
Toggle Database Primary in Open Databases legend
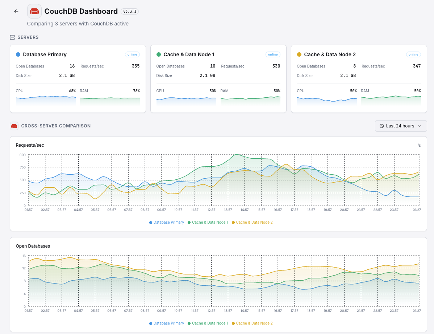tap(167, 323)
